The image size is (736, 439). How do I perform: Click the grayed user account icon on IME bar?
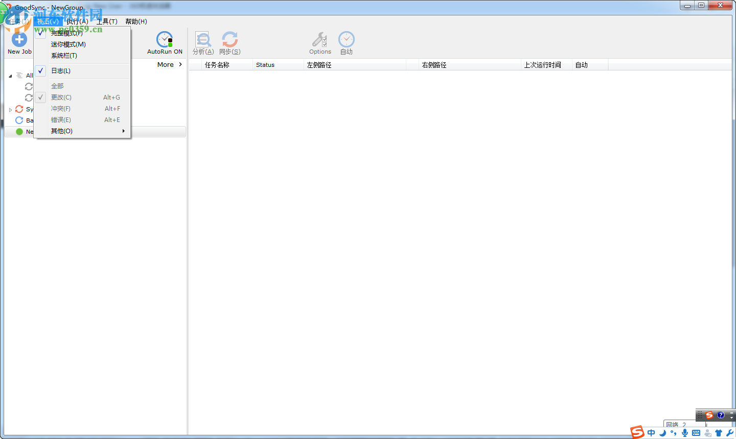[x=708, y=433]
